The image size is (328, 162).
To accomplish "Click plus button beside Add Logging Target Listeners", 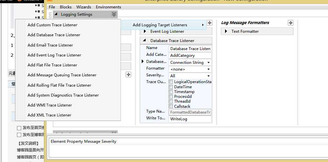I will click(x=209, y=23).
